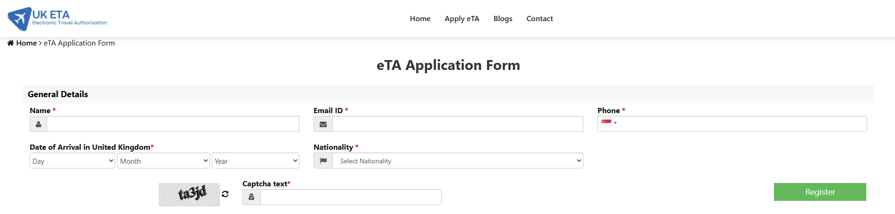Expand the Select Nationality dropdown
This screenshot has height=214, width=895.
pos(458,161)
